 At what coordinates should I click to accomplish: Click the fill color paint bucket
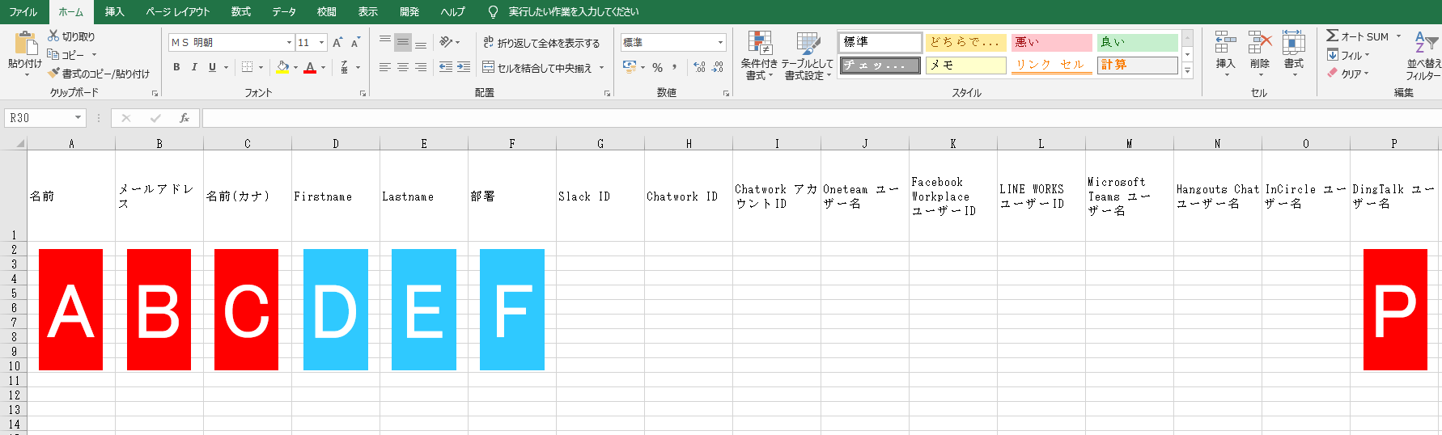282,68
